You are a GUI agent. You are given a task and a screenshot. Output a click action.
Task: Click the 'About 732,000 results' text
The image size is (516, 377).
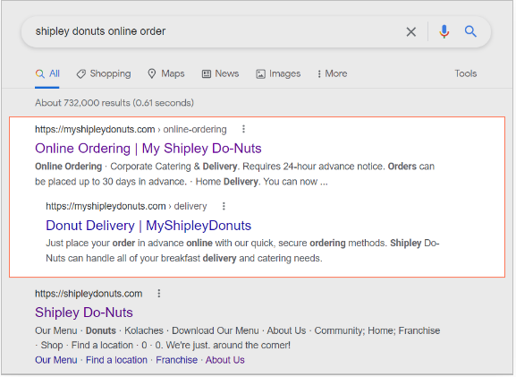click(114, 103)
